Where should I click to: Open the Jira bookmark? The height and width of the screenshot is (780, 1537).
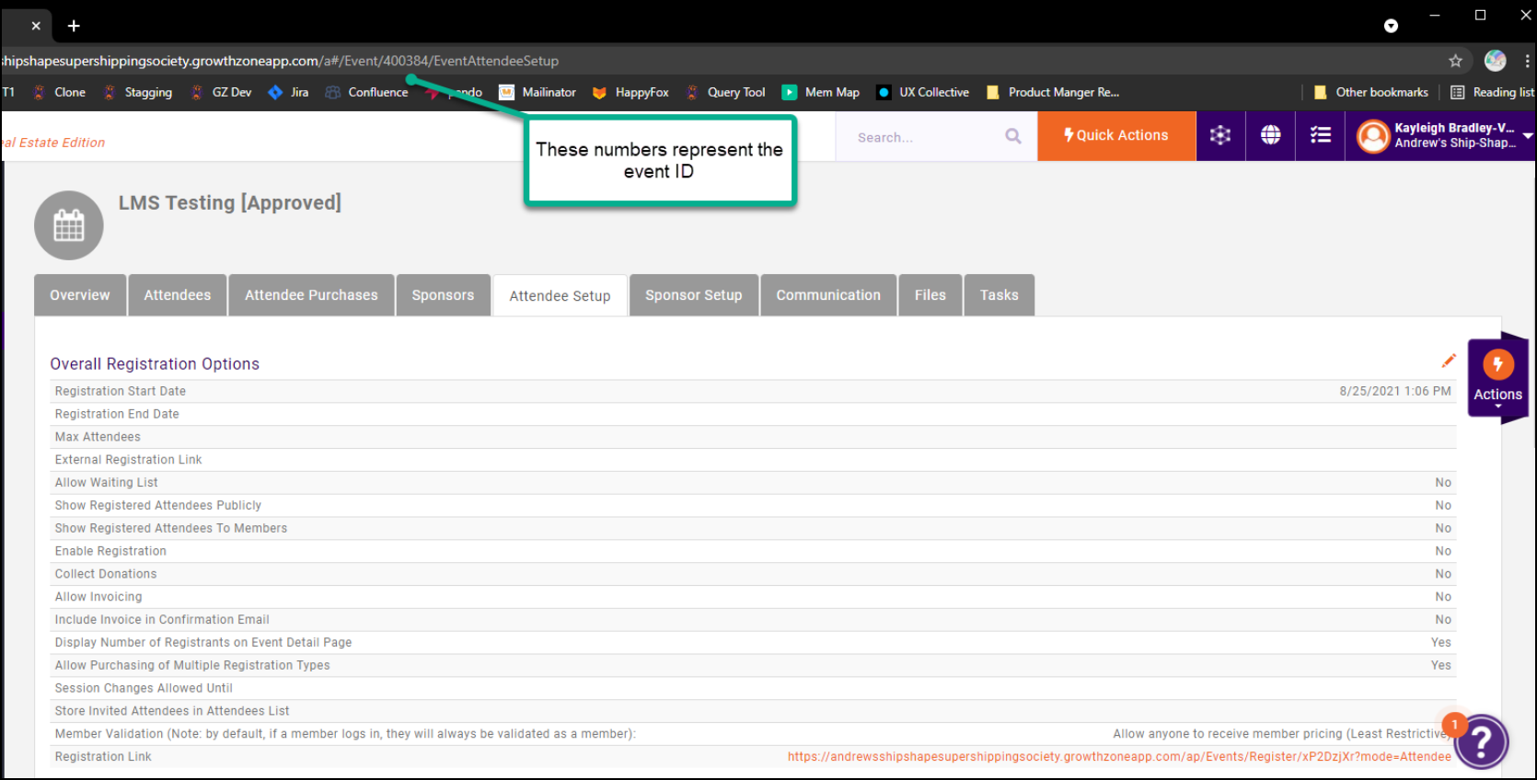pyautogui.click(x=289, y=92)
